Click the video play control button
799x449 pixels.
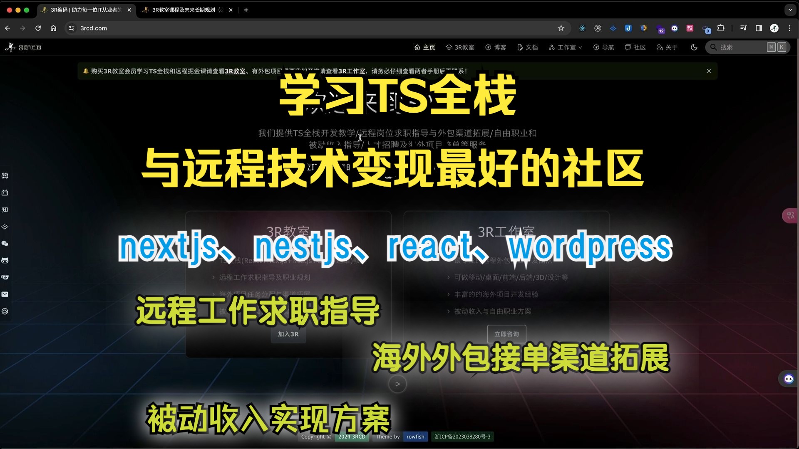click(397, 384)
